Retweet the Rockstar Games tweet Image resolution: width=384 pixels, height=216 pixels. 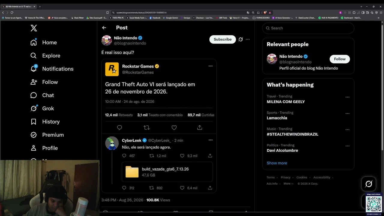[x=147, y=127]
